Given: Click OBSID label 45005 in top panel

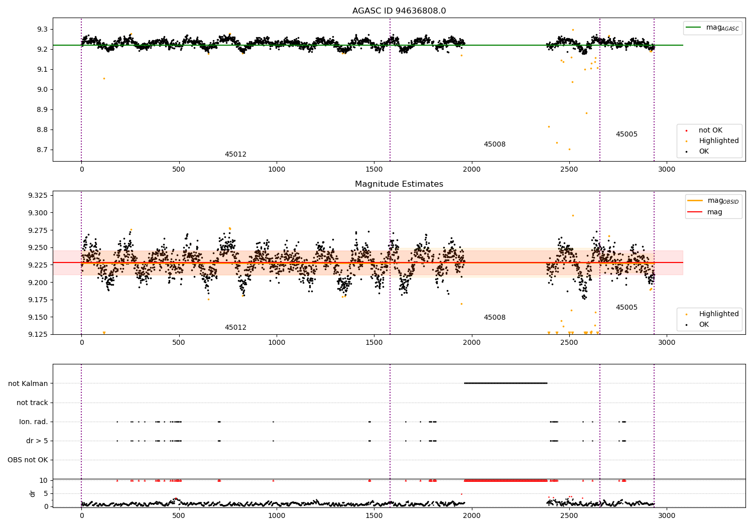Looking at the screenshot, I should tap(626, 134).
